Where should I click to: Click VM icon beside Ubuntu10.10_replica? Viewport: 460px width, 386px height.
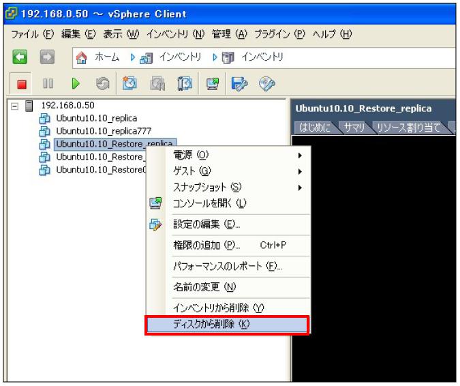(44, 119)
